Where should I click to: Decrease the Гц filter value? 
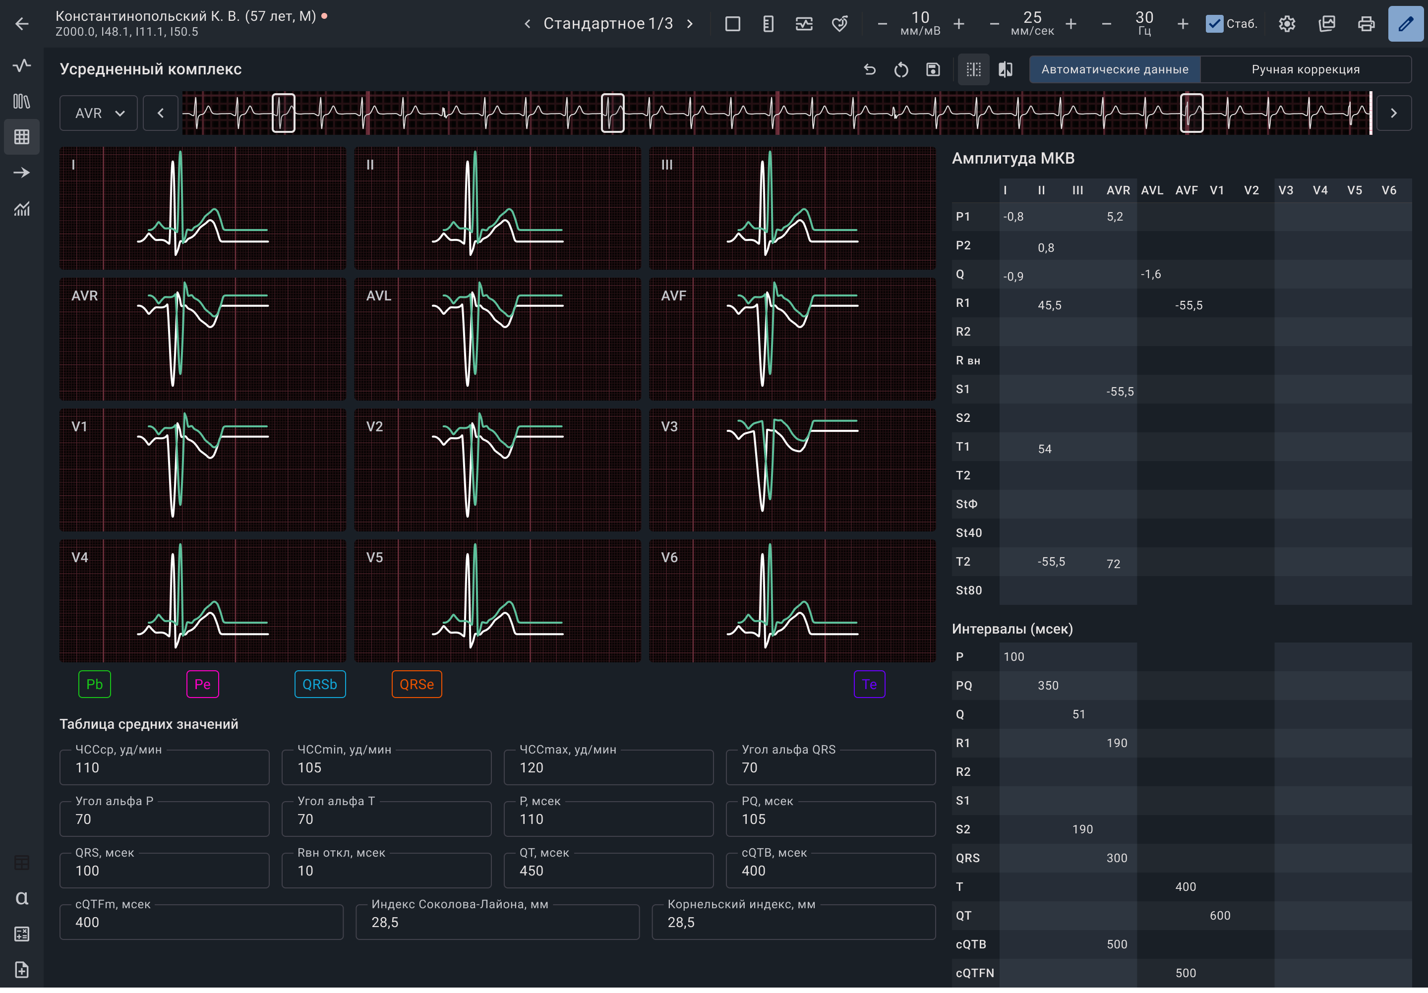point(1106,24)
